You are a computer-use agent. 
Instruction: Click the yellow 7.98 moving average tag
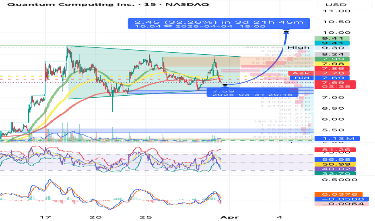332,64
